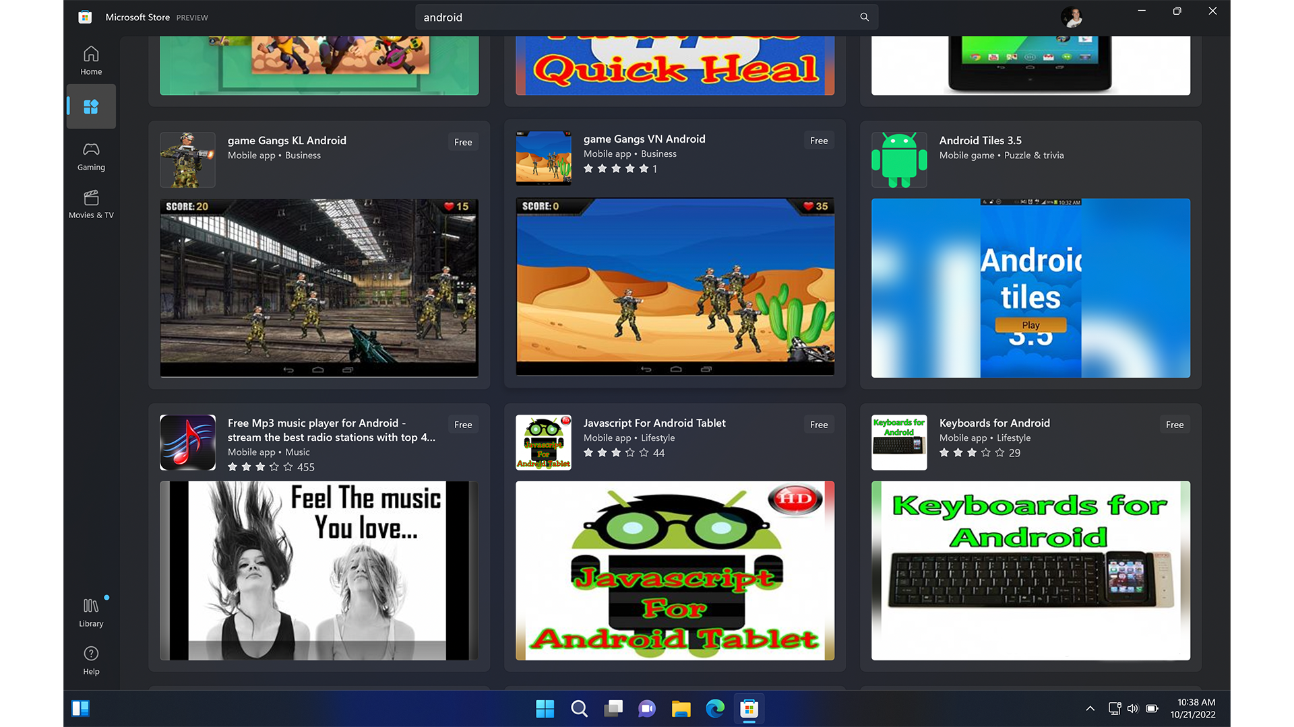The height and width of the screenshot is (727, 1294).
Task: Click the battery icon in system tray
Action: (1152, 708)
